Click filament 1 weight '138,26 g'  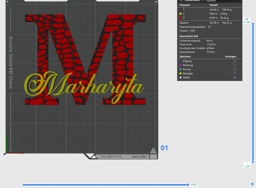pos(226,10)
